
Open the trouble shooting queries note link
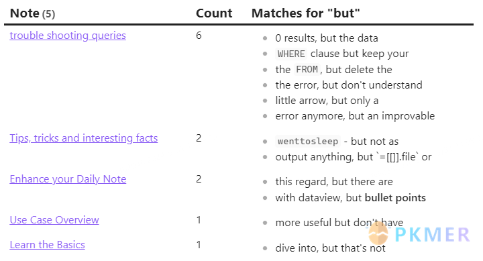point(68,36)
